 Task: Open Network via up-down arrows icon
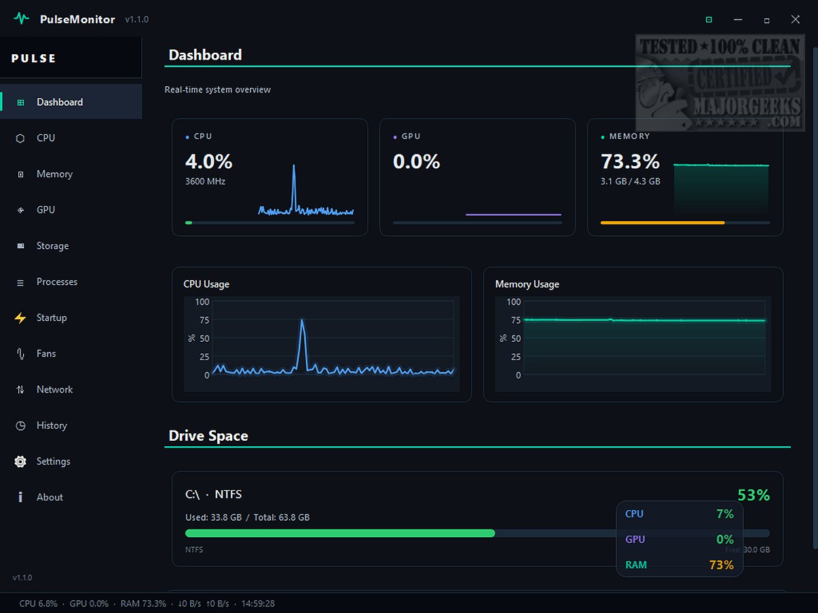coord(20,390)
